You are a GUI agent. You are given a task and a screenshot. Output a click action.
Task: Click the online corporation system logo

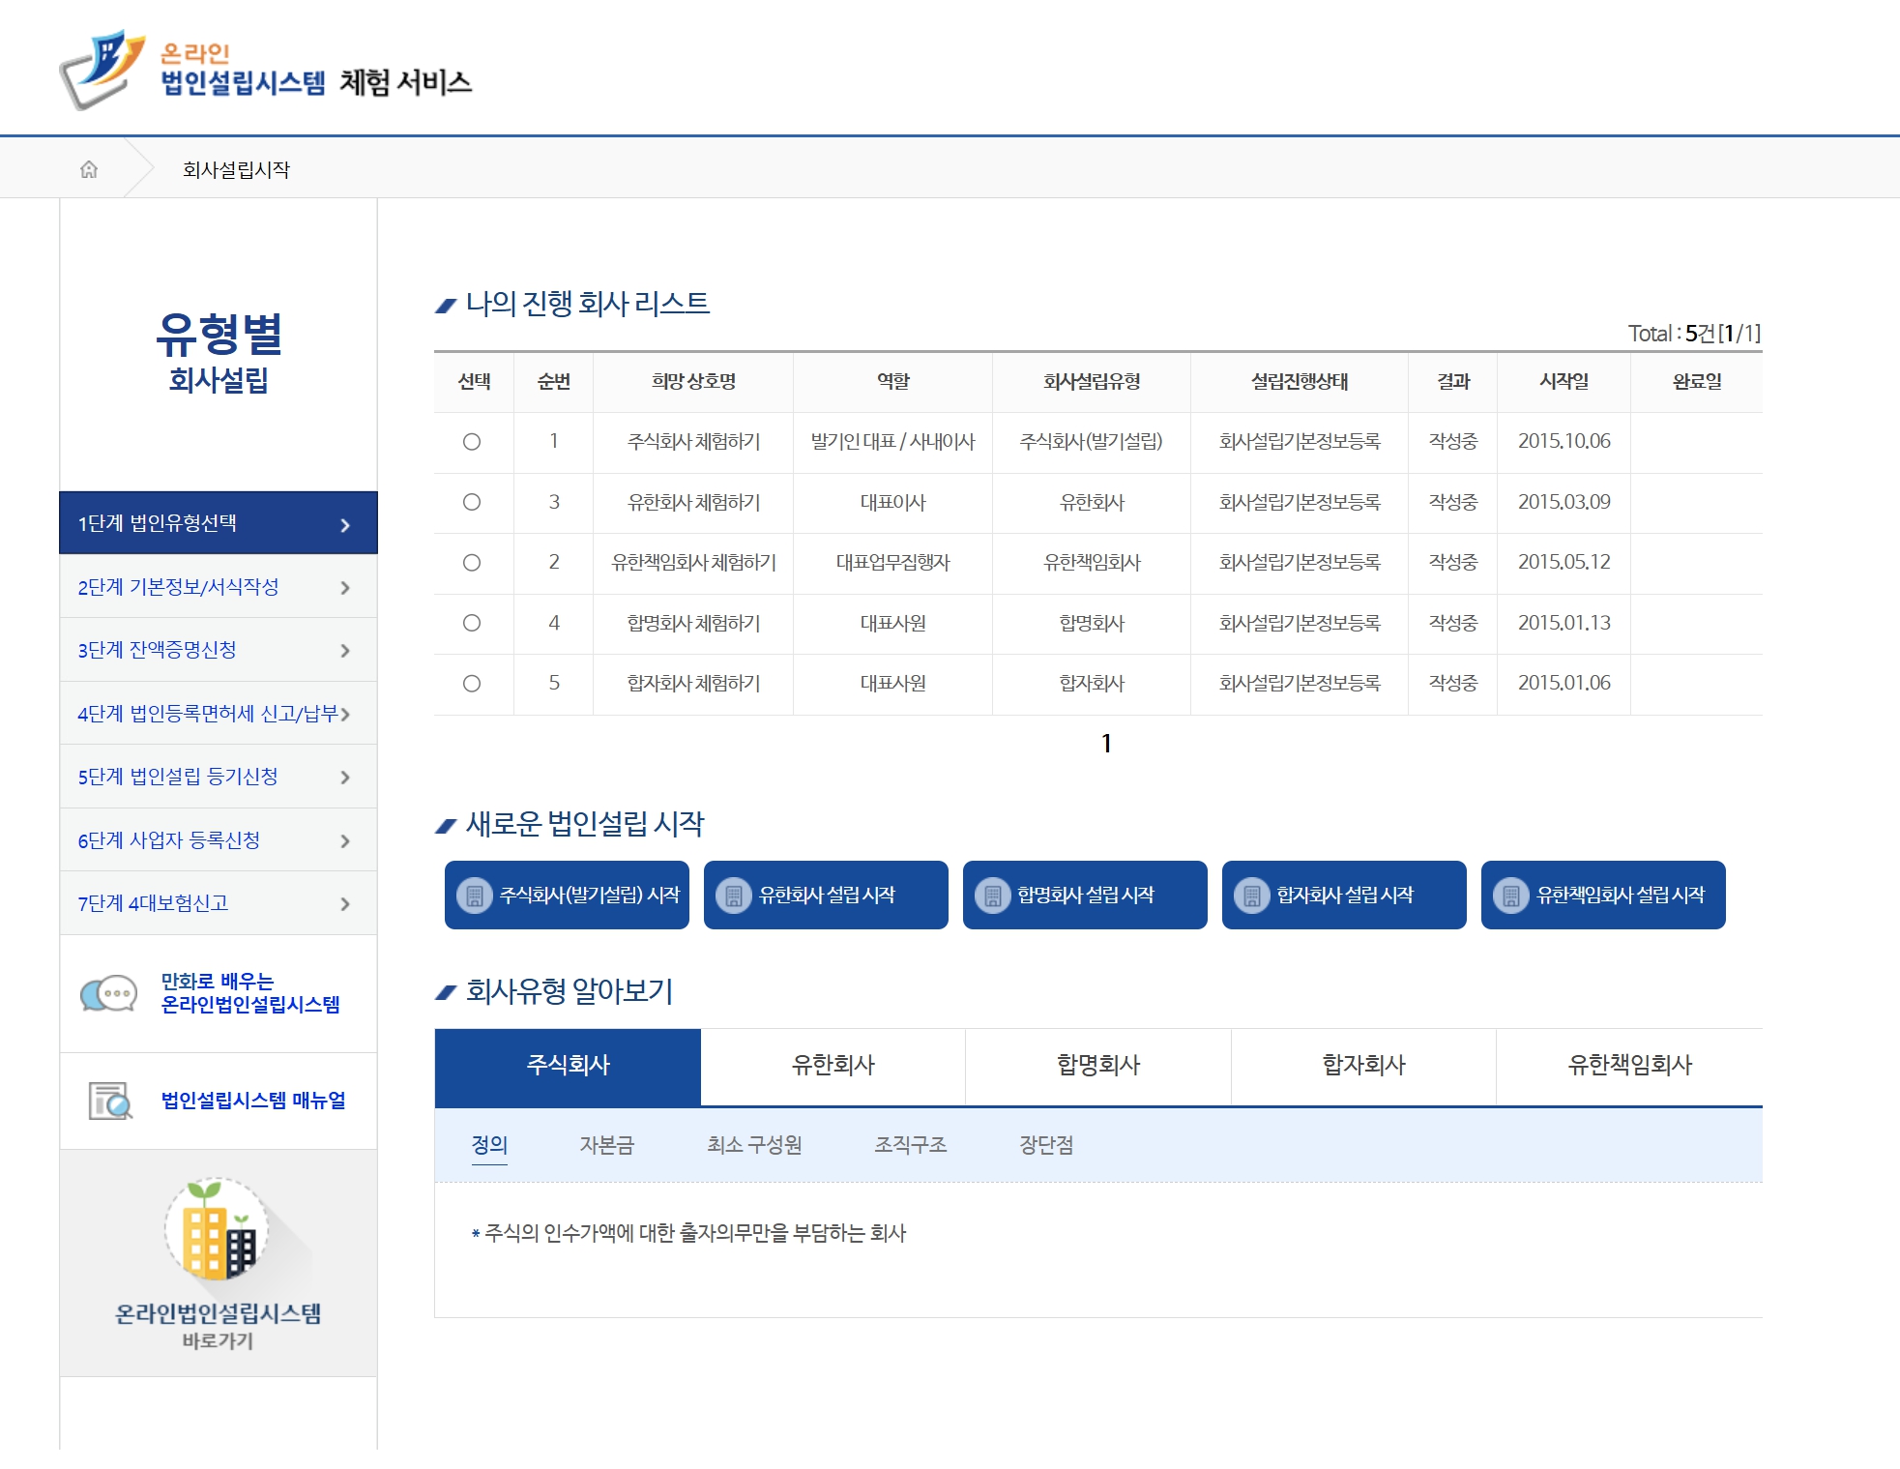[102, 70]
